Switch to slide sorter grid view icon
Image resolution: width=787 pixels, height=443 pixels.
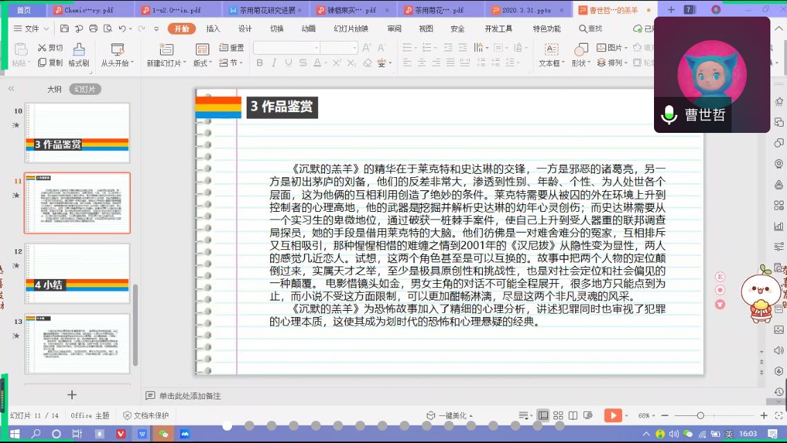coord(558,415)
